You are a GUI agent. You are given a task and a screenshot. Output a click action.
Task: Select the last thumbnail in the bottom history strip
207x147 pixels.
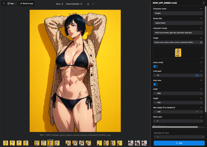144,143
